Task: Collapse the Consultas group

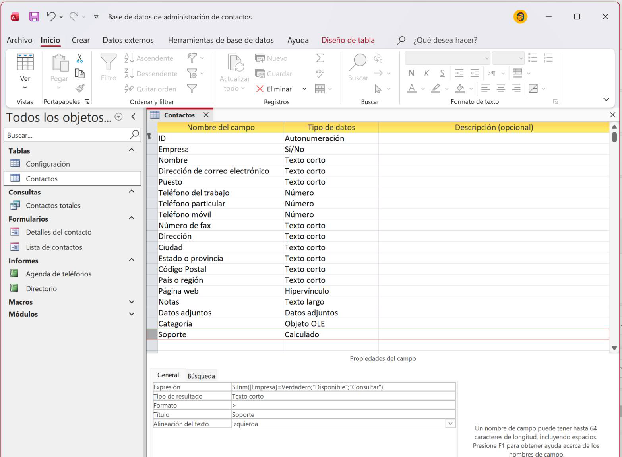Action: [132, 191]
